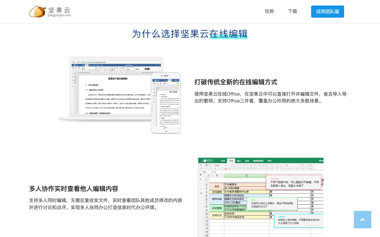Select the search magnifier icon in Word's sidebar

73,74
